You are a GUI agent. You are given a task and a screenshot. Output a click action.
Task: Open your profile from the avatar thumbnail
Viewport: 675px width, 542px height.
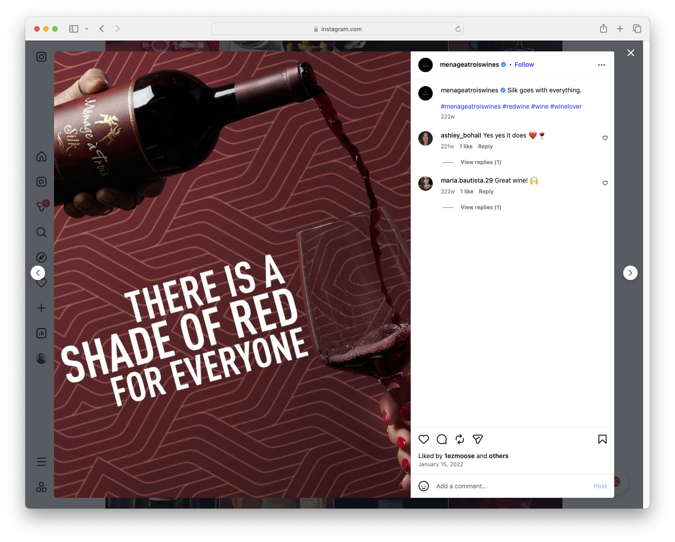pyautogui.click(x=41, y=358)
